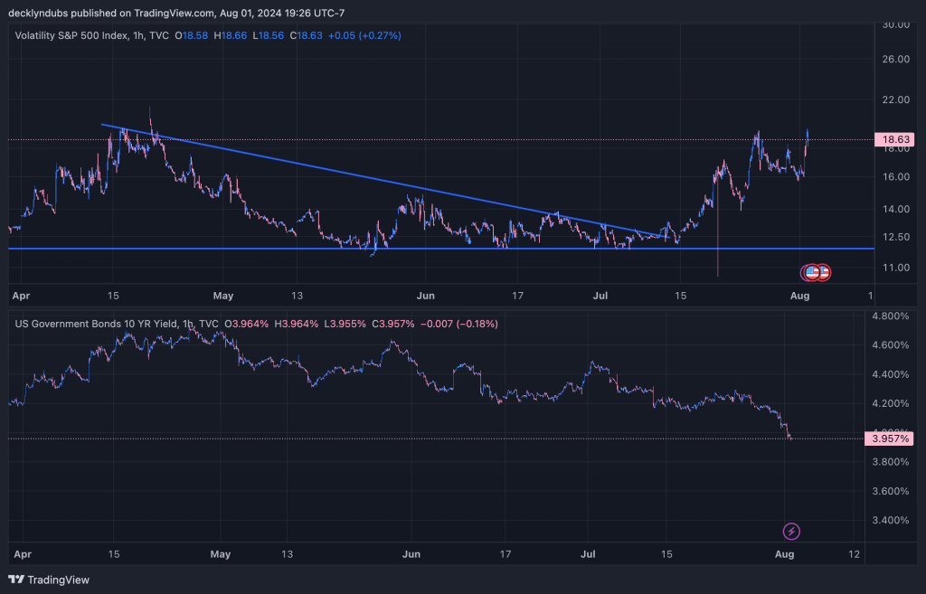Click the purple lightning bolt event icon
926x594 pixels.
pyautogui.click(x=791, y=531)
